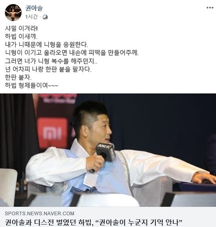This screenshot has height=227, width=216.
Task: Click the line 하빕 이새꺄.
Action: pos(21,37)
